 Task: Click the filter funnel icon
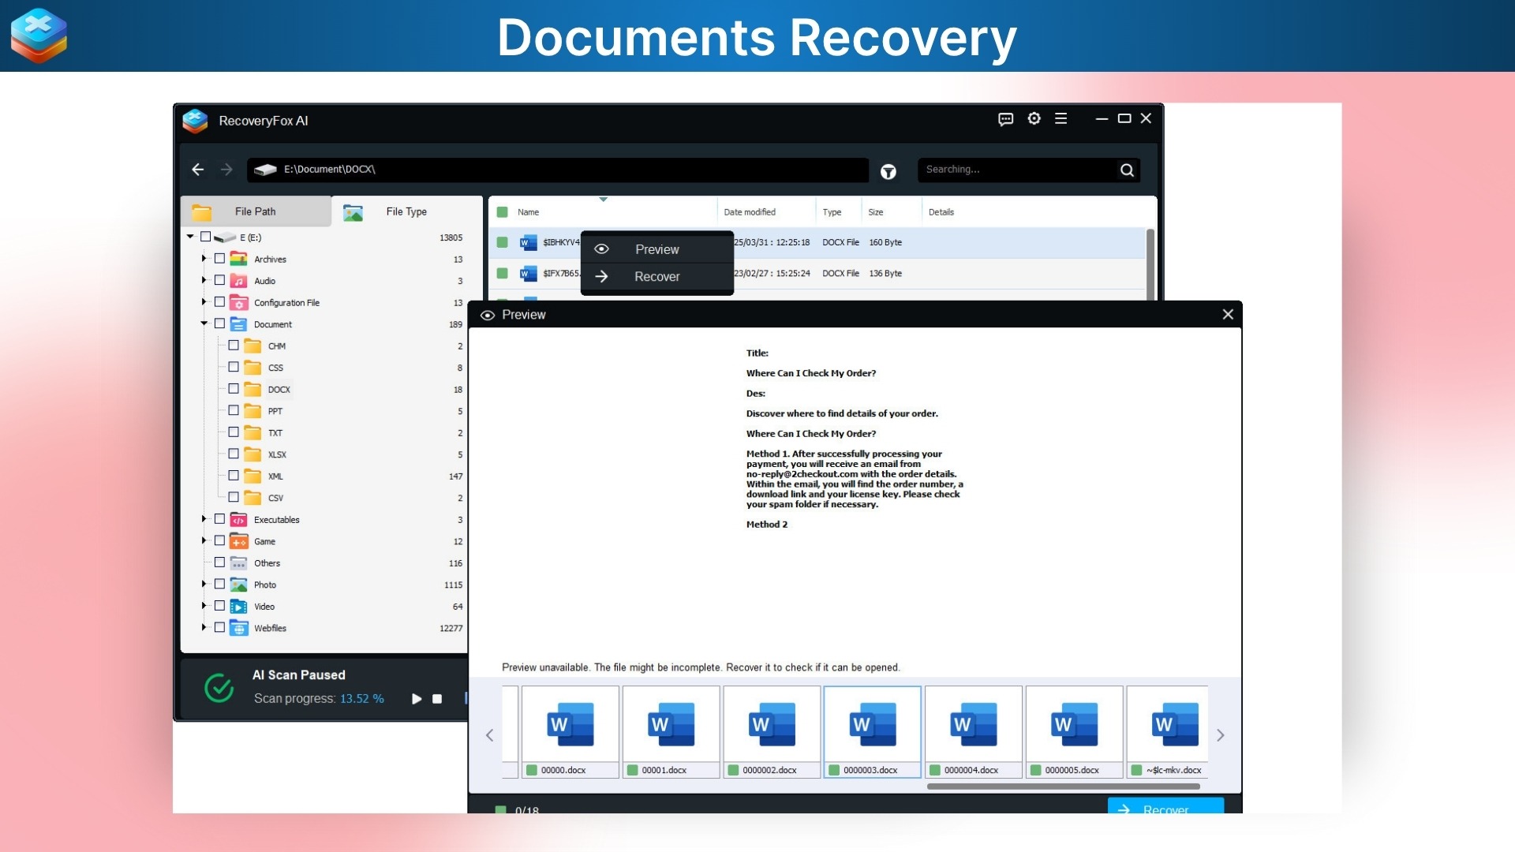pos(888,171)
